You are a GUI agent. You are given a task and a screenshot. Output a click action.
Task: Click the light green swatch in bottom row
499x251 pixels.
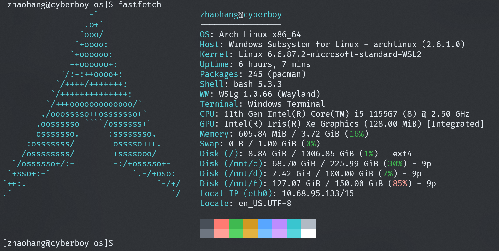coord(236,233)
